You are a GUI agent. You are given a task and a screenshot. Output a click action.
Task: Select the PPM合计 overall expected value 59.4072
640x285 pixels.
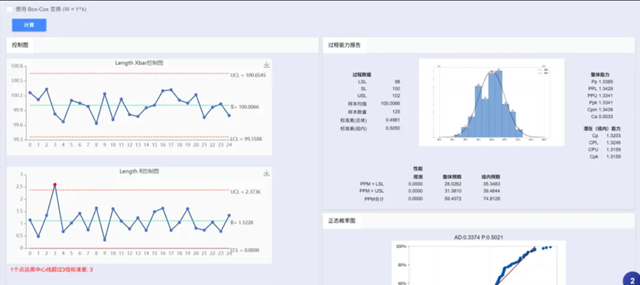click(x=453, y=199)
